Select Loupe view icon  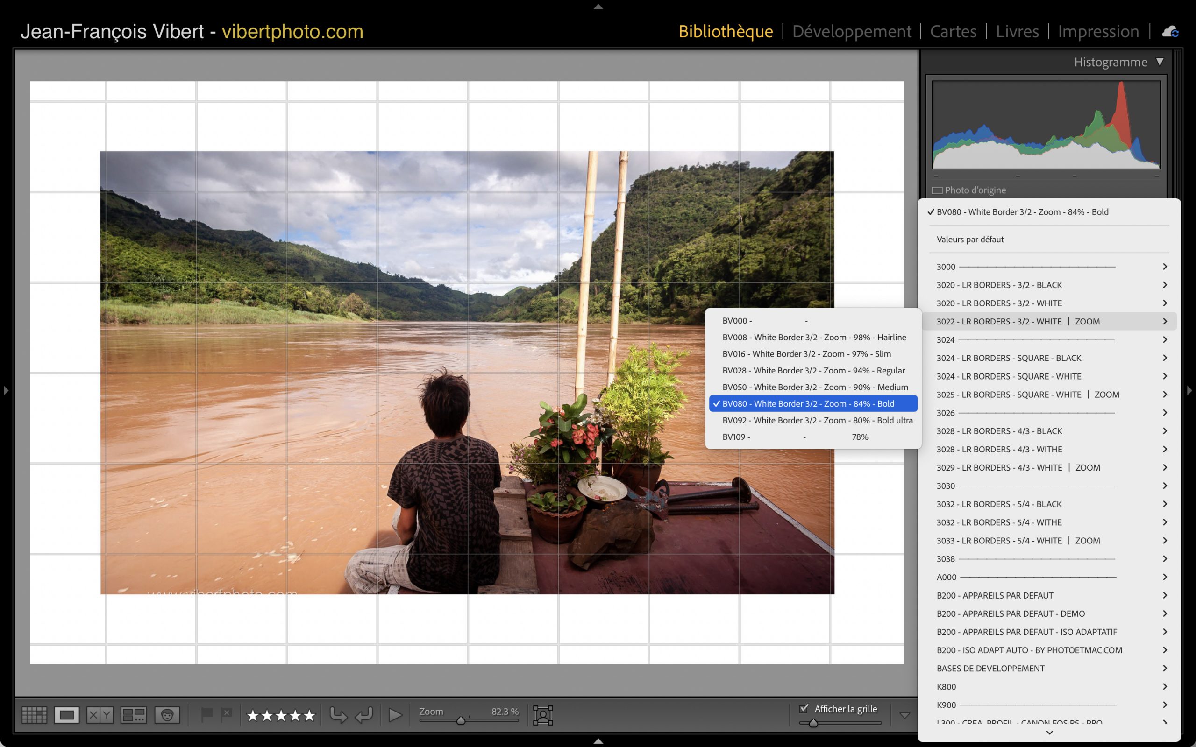point(67,714)
